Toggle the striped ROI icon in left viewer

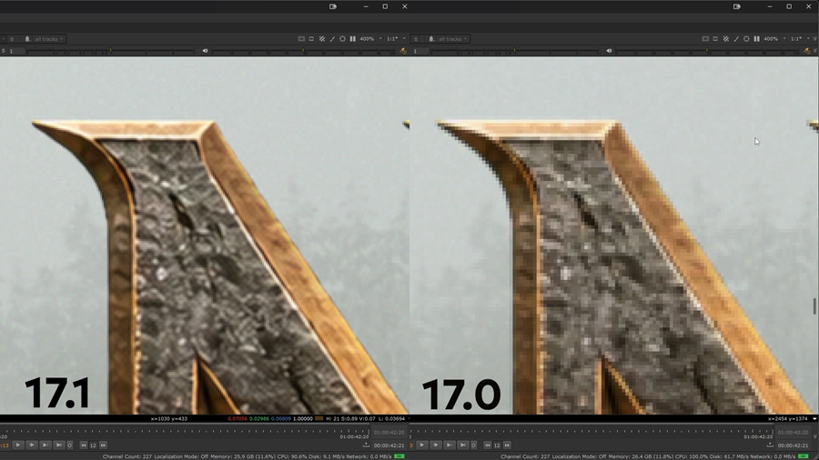click(x=322, y=38)
